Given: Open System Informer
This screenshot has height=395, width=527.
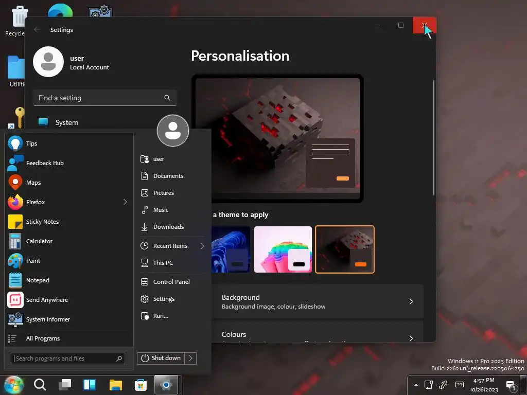Looking at the screenshot, I should point(69,319).
